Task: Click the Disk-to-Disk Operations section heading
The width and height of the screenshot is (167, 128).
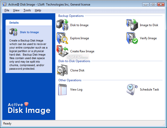Action: coord(74,61)
